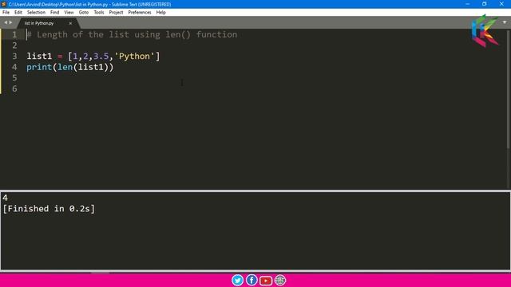Click the Sublime Text icon in title bar
Image resolution: width=511 pixels, height=287 pixels.
3,4
